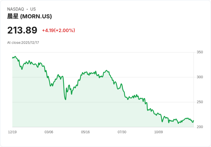Click the dot separator between NASDAQ and US

[27, 9]
